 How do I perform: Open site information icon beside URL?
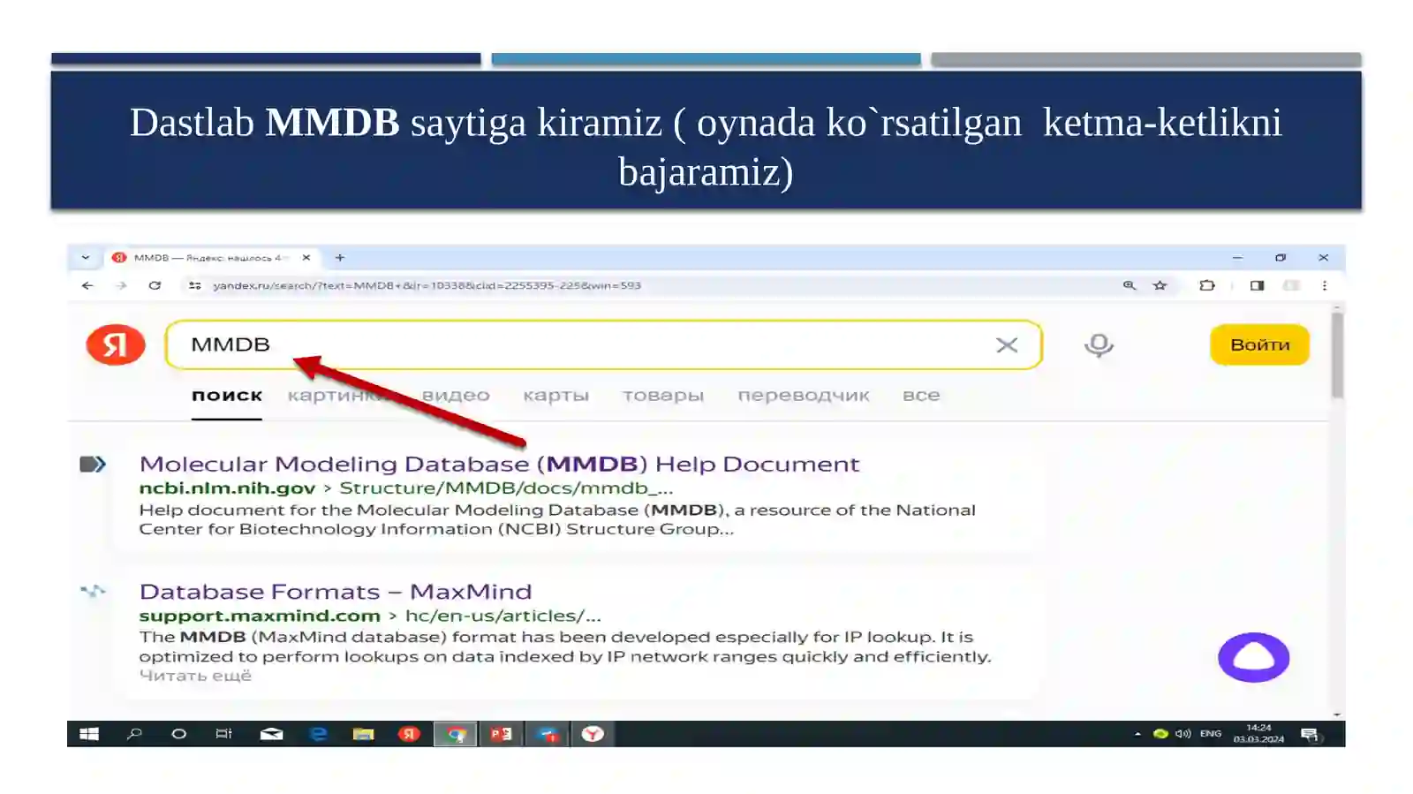coord(195,285)
